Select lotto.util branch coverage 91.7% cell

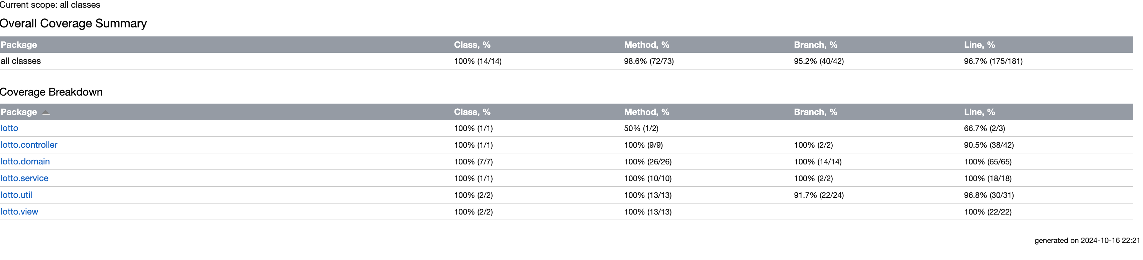click(x=819, y=195)
